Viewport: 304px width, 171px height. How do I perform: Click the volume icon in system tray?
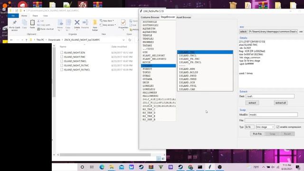(x=273, y=167)
